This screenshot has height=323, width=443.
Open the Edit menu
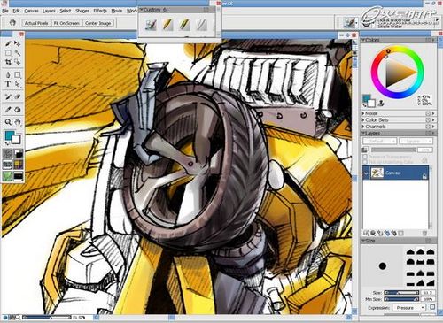[16, 11]
